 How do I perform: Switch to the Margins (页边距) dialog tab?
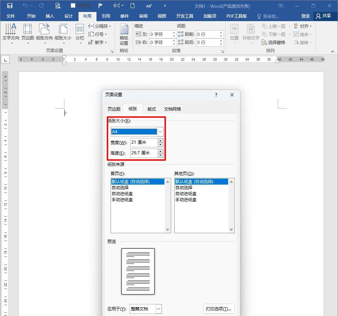coord(114,109)
